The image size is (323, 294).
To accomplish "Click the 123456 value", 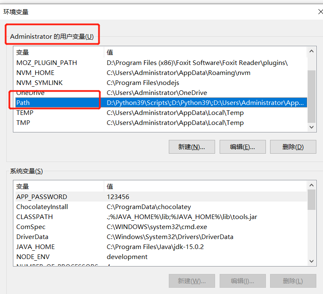I will click(118, 197).
